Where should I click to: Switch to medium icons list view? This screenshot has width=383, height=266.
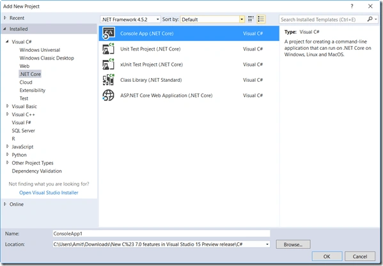pos(261,19)
